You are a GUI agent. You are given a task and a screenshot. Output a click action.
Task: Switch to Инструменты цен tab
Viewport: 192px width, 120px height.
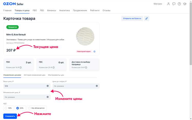point(56,75)
